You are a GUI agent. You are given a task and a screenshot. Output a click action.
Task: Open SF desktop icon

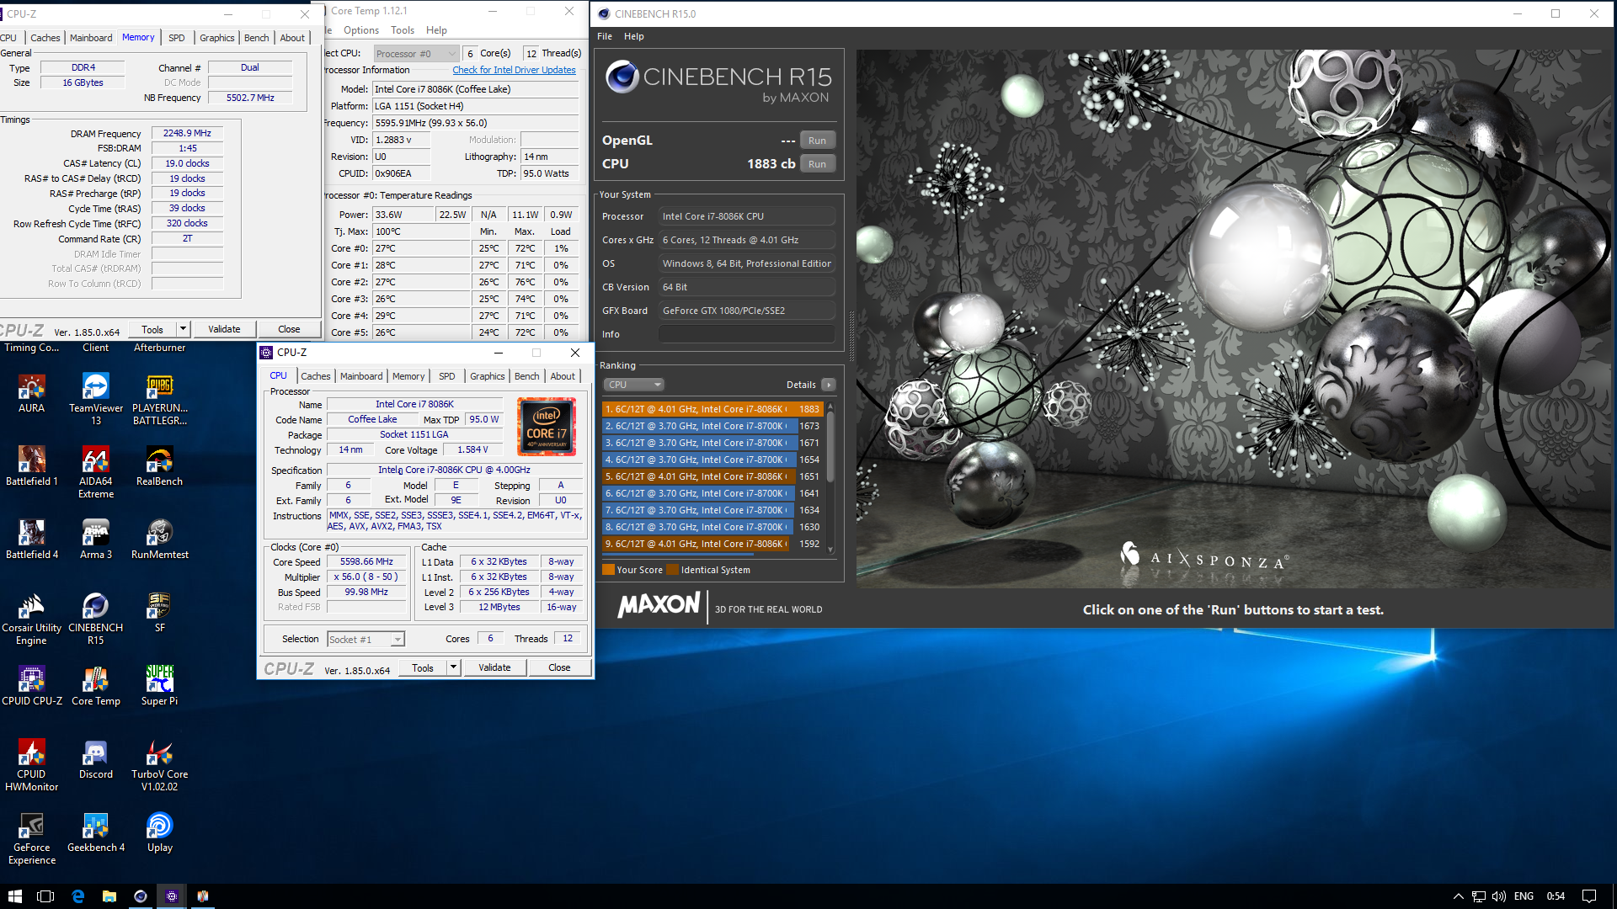pyautogui.click(x=160, y=614)
